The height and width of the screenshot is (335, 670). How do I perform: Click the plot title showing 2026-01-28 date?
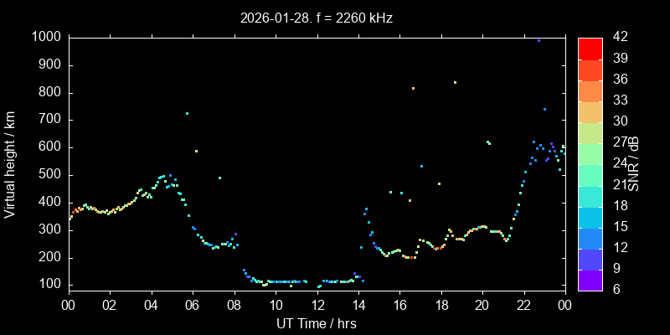[x=316, y=18]
